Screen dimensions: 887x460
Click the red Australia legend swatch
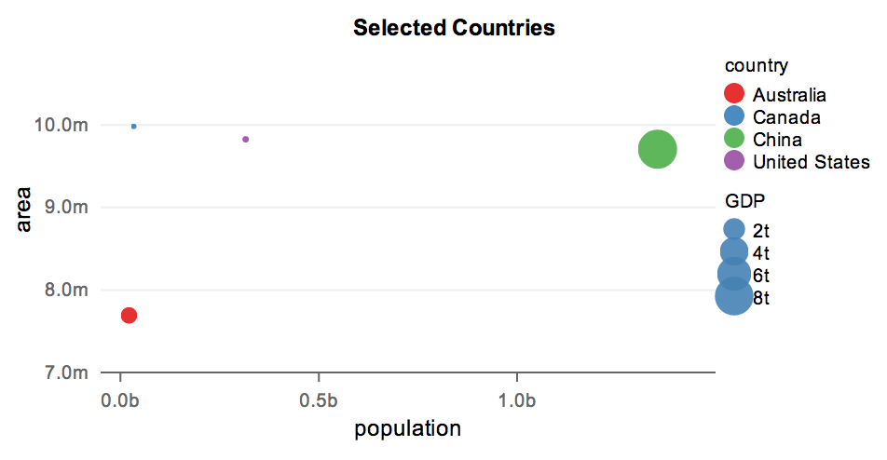click(x=734, y=94)
